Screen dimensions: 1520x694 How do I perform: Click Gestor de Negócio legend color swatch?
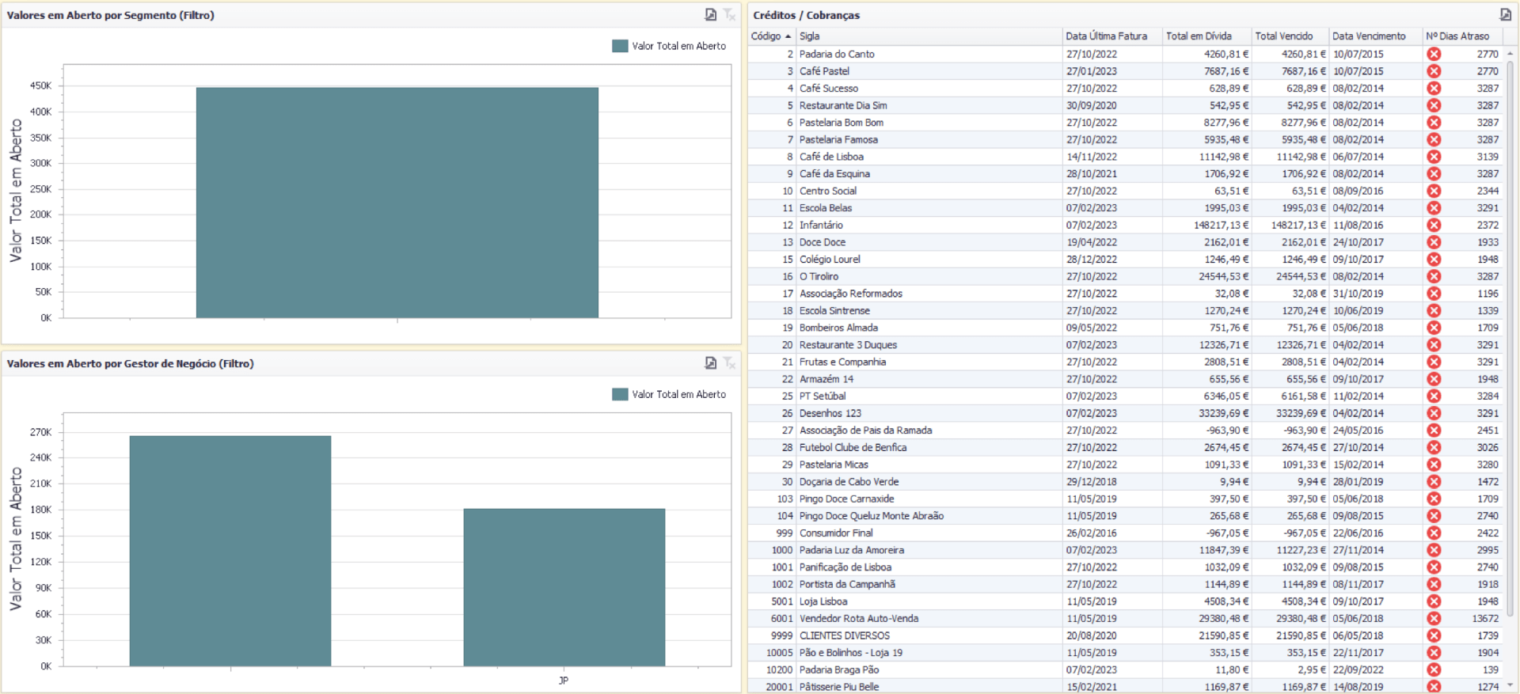point(620,394)
